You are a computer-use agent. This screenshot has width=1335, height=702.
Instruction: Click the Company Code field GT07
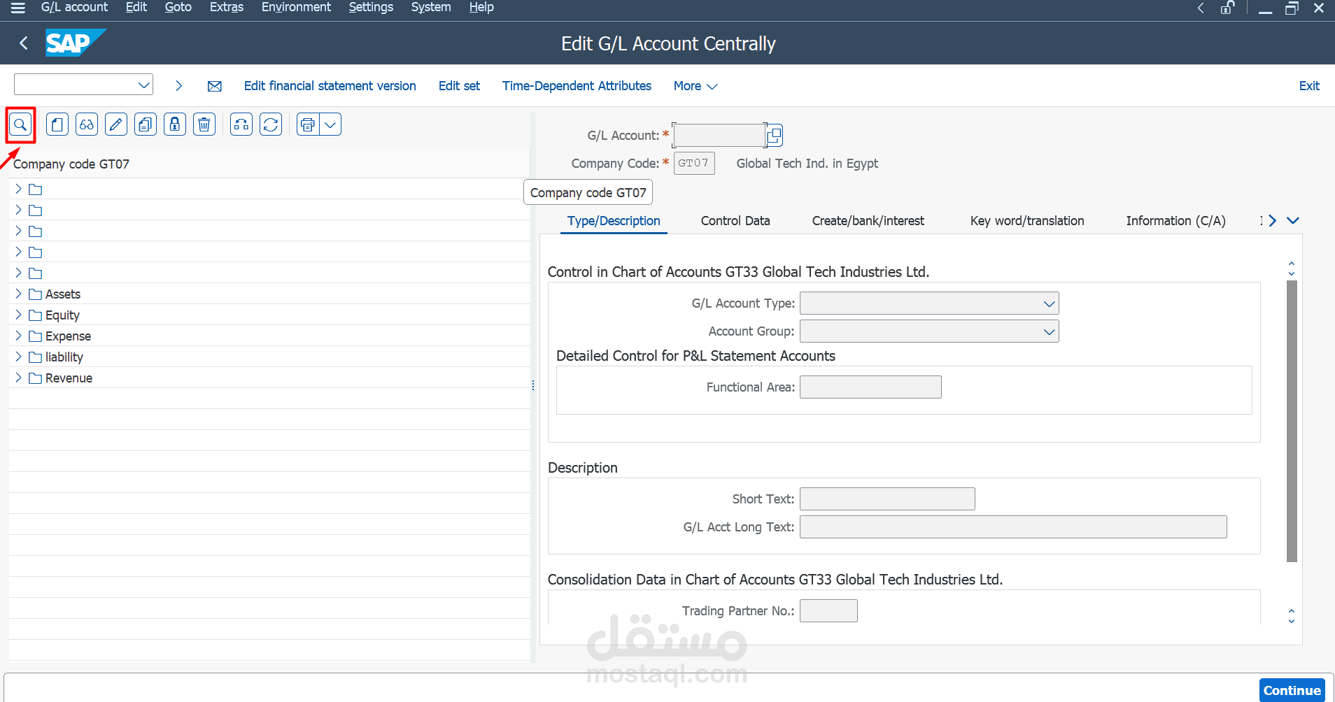pos(693,163)
